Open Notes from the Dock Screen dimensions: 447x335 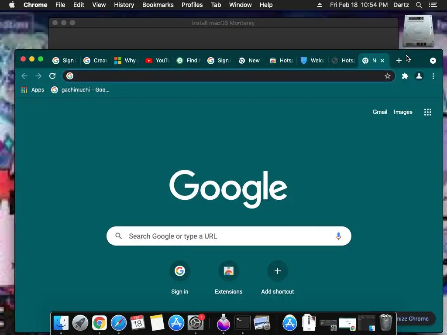point(157,323)
